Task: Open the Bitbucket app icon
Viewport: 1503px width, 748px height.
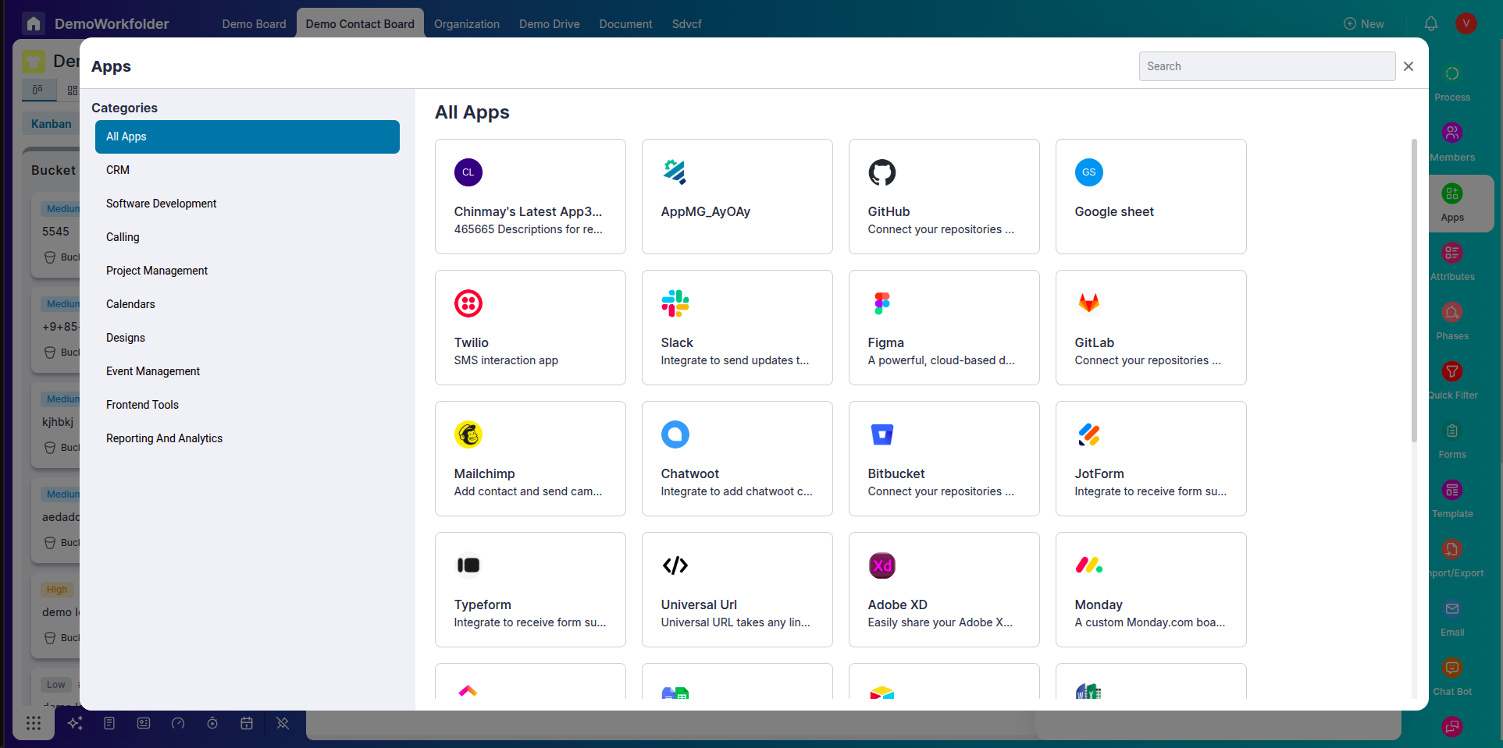Action: pos(881,434)
